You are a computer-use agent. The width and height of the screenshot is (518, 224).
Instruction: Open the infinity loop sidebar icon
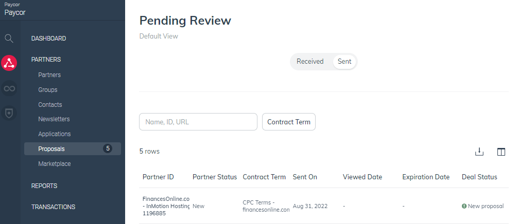[9, 88]
